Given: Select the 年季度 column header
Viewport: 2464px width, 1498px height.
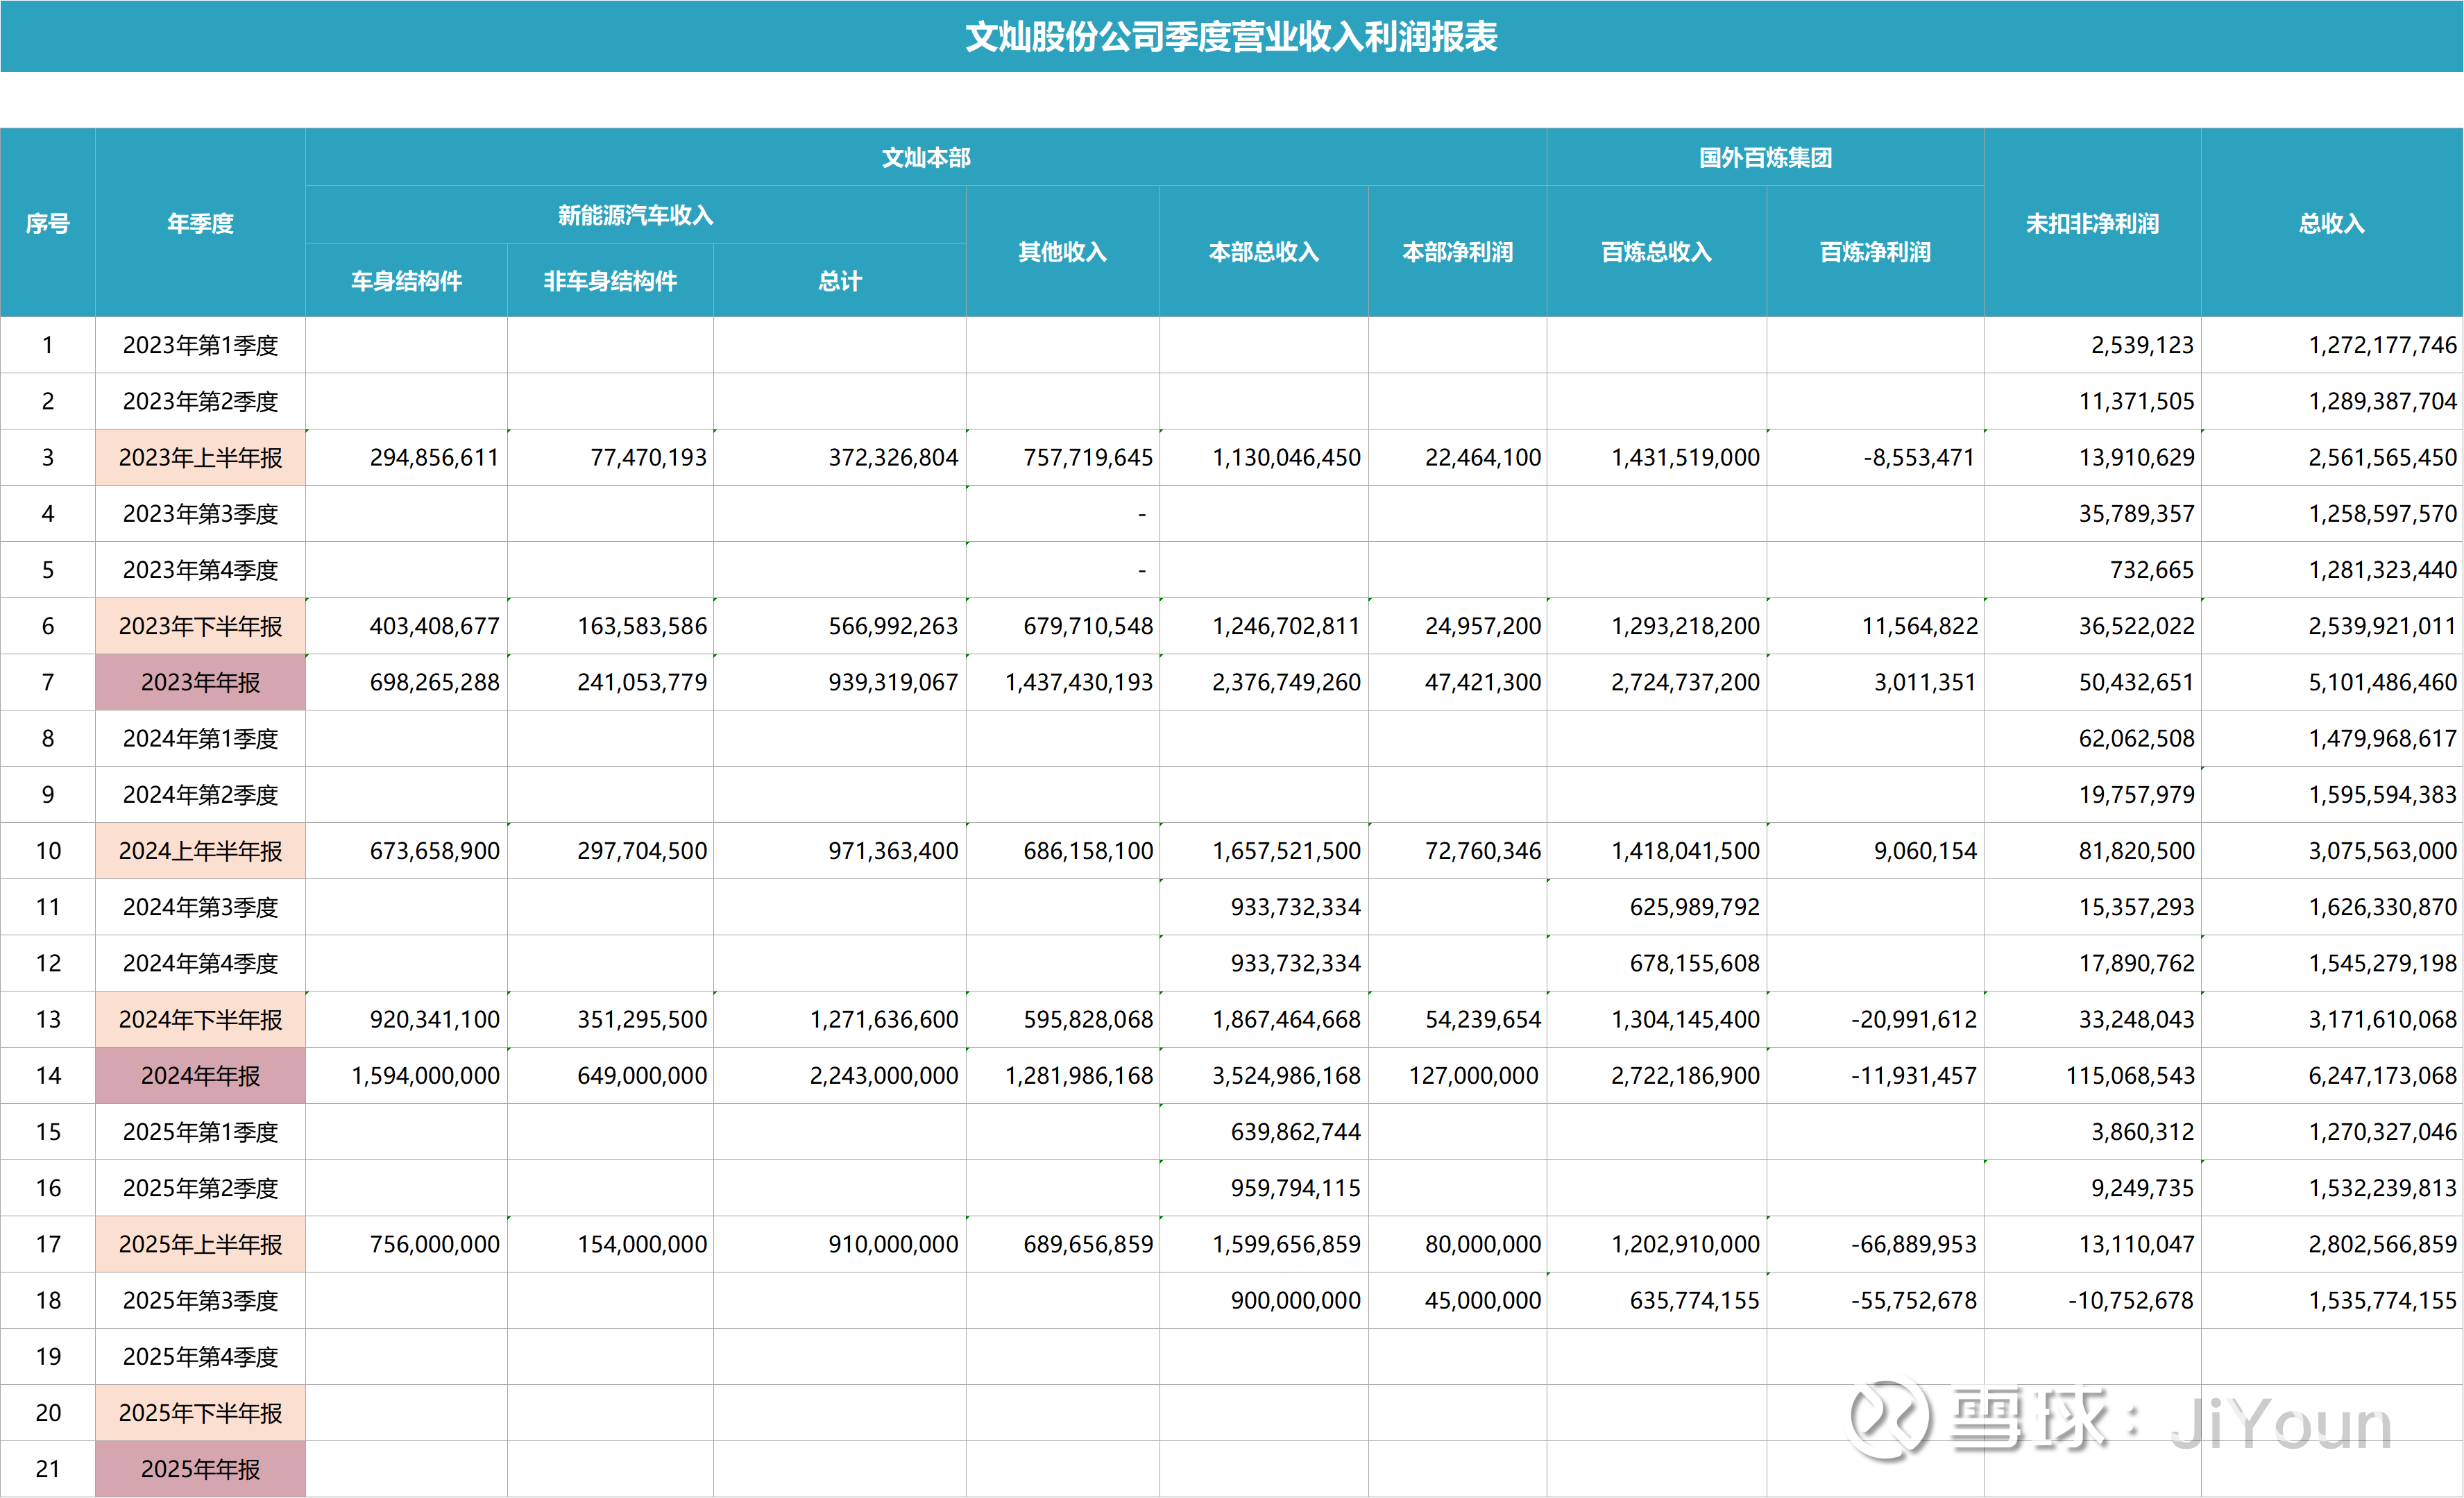Looking at the screenshot, I should (200, 223).
